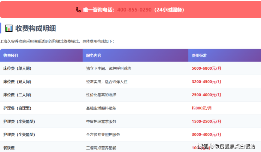Click the phone number 400-855-0290

(134, 10)
